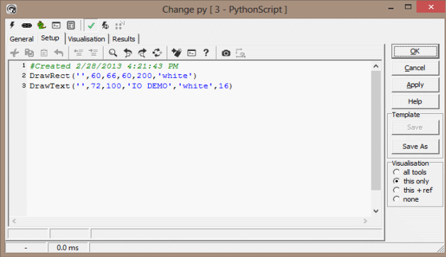Click the application icon in title bar
446x257 pixels.
[x=11, y=9]
